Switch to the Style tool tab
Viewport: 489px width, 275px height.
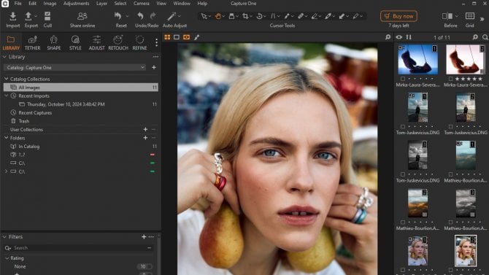click(75, 43)
